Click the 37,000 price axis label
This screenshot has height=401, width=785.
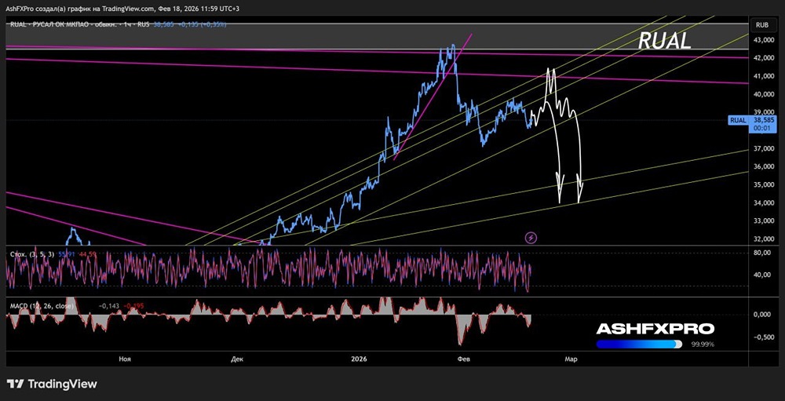click(x=764, y=148)
